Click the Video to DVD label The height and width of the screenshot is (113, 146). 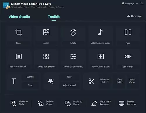pyautogui.click(x=23, y=103)
